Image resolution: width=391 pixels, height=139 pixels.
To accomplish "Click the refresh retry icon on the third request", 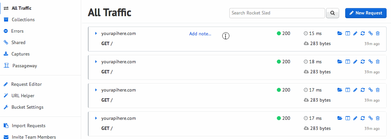I will [x=363, y=90].
